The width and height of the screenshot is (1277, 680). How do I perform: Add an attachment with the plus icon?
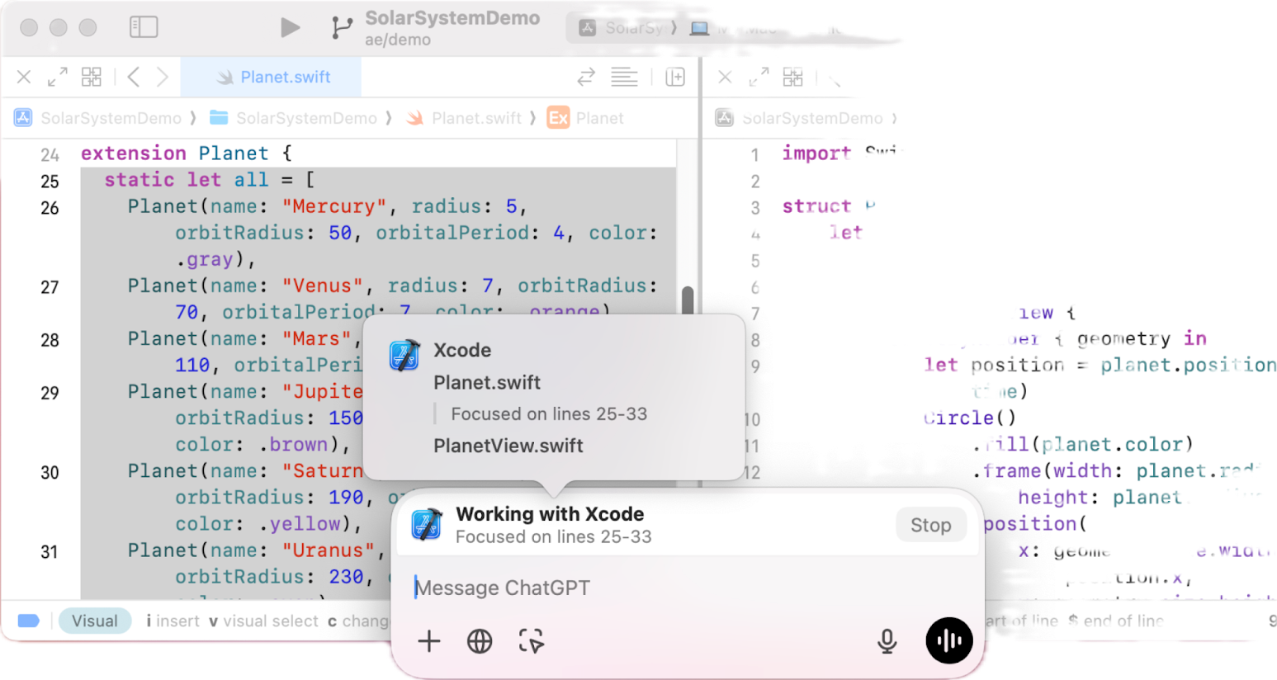(x=429, y=641)
